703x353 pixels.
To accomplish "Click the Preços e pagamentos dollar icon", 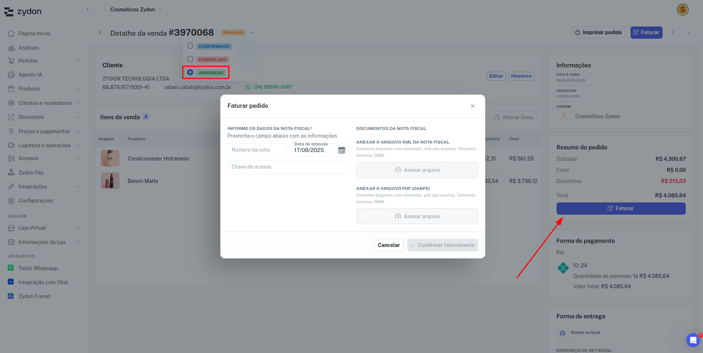I will [11, 131].
